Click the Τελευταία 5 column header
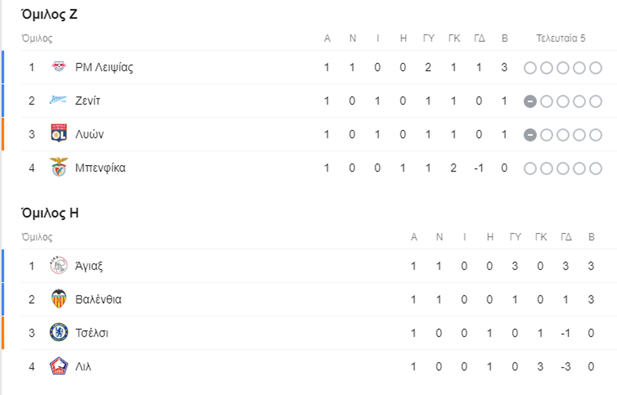 [561, 38]
